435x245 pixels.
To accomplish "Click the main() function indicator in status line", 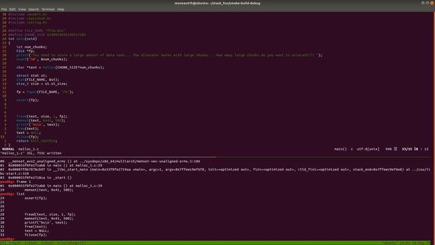I will (341, 149).
